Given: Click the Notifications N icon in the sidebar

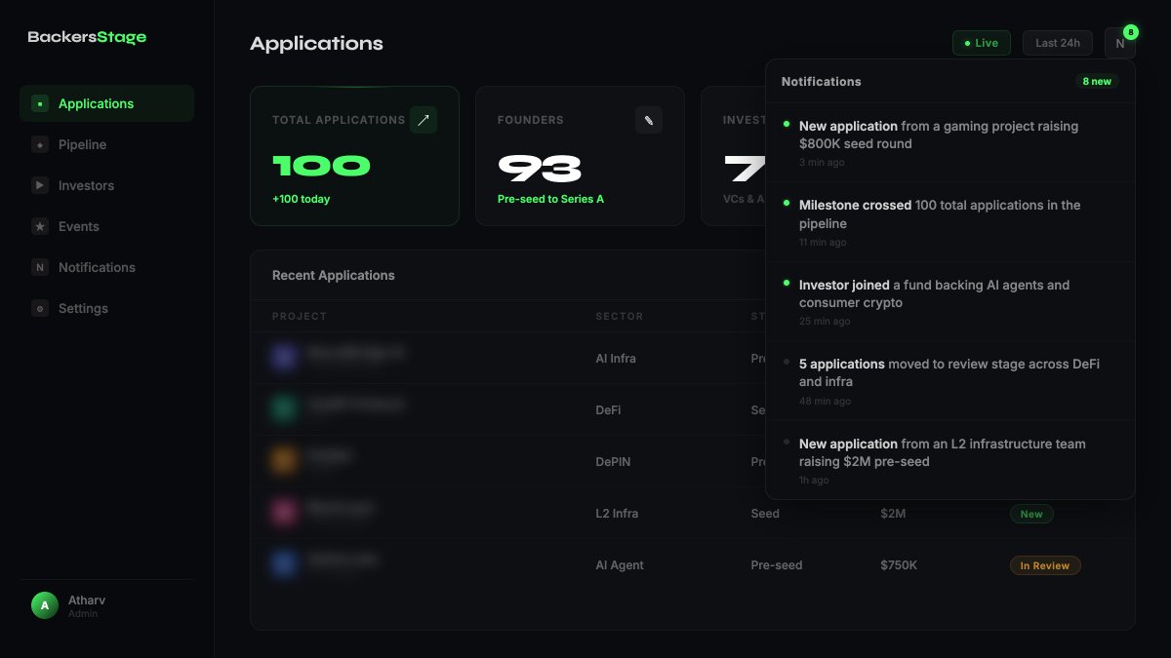Looking at the screenshot, I should point(39,267).
